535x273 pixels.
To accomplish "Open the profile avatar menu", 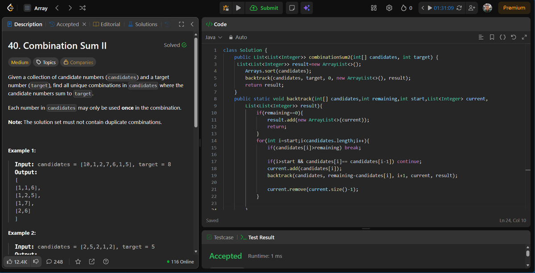I will (x=487, y=8).
